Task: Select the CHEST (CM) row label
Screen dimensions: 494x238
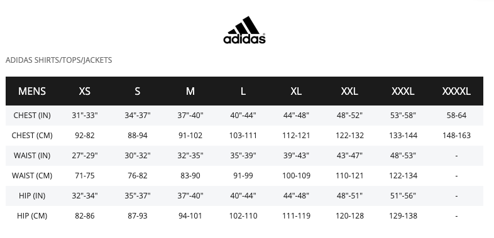Action: point(32,136)
